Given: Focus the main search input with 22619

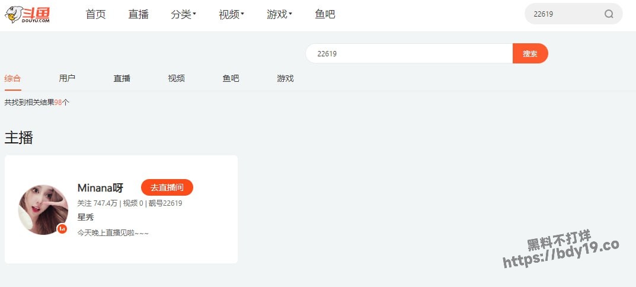Looking at the screenshot, I should [x=409, y=53].
